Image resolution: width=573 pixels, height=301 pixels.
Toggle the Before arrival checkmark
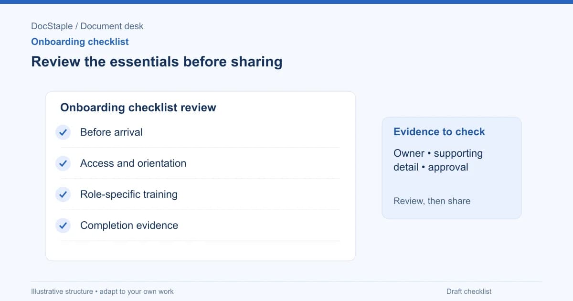(x=63, y=132)
